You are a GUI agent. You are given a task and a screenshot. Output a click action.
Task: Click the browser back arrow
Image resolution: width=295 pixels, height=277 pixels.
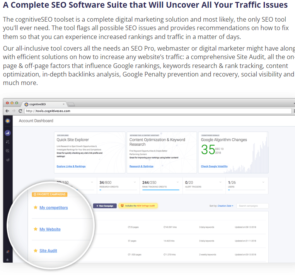pyautogui.click(x=7, y=111)
